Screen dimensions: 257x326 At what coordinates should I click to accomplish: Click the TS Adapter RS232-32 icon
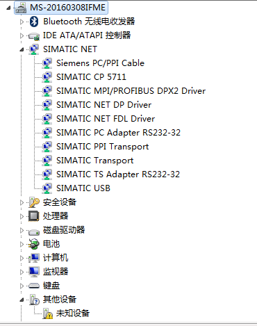point(47,174)
